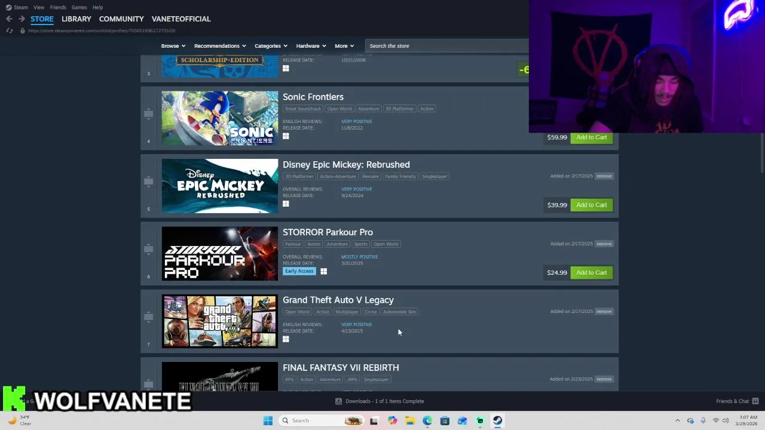Click the Windows platform icon on STORROR Parkour Pro
The width and height of the screenshot is (765, 430).
click(323, 271)
